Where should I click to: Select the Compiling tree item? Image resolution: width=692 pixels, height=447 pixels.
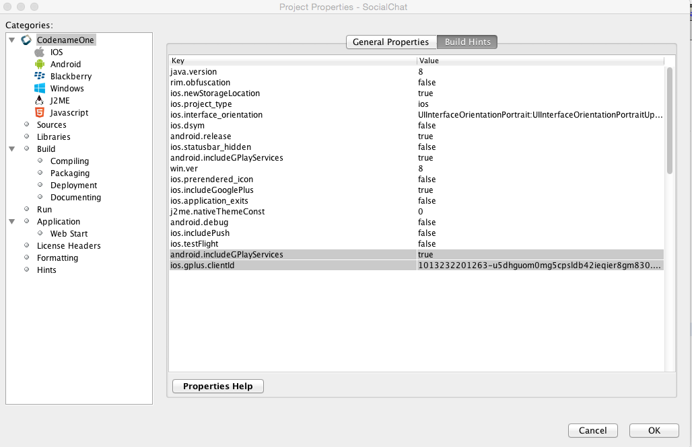pyautogui.click(x=69, y=161)
